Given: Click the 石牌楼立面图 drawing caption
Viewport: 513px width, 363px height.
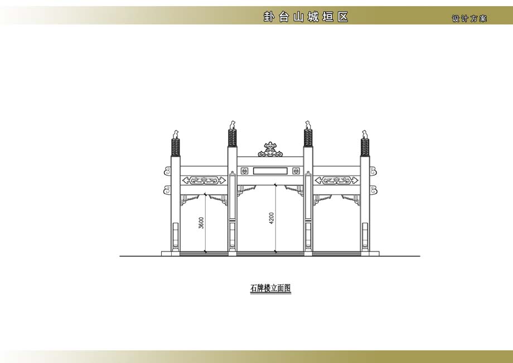Looking at the screenshot, I should [270, 288].
